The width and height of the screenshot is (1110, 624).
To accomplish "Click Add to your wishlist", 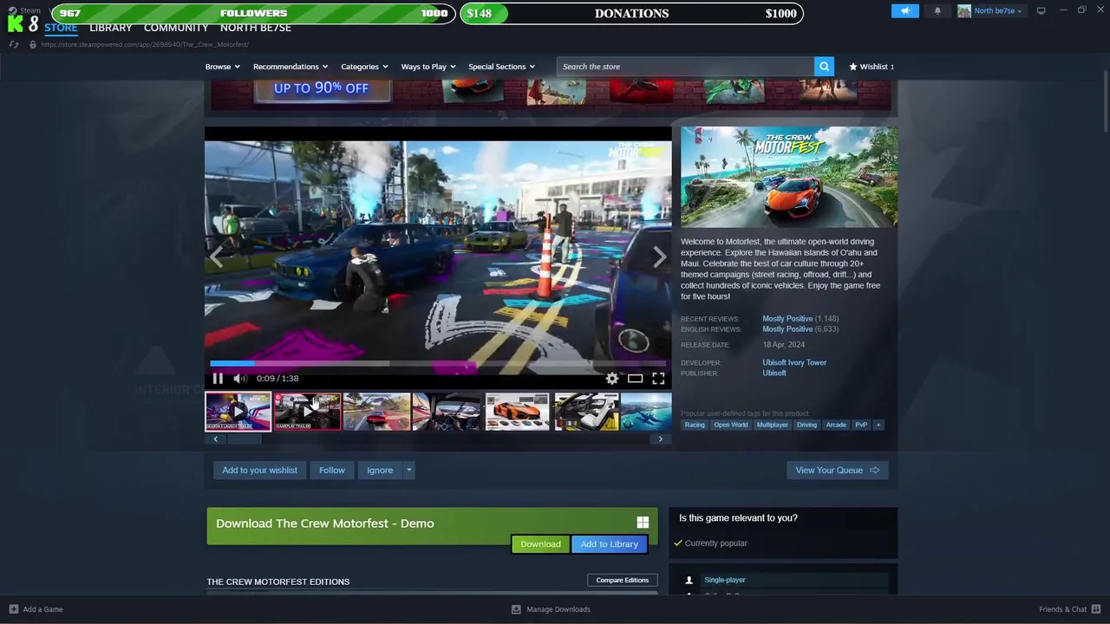I will tap(259, 471).
